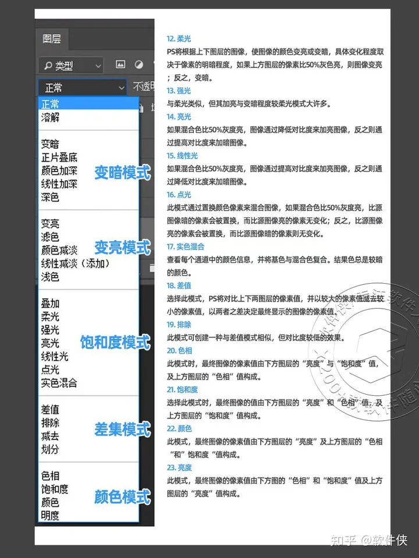Select 线性减淡（添加）blend mode
Viewport: 419px width, 558px height.
pos(75,264)
